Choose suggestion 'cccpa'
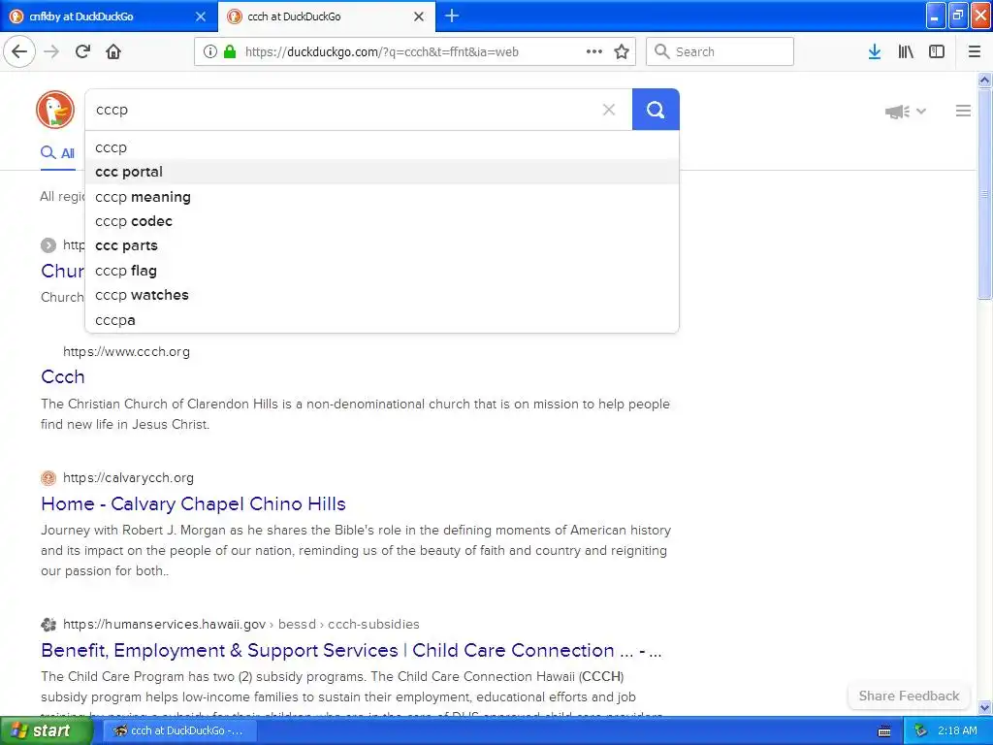The image size is (993, 745). pos(382,320)
